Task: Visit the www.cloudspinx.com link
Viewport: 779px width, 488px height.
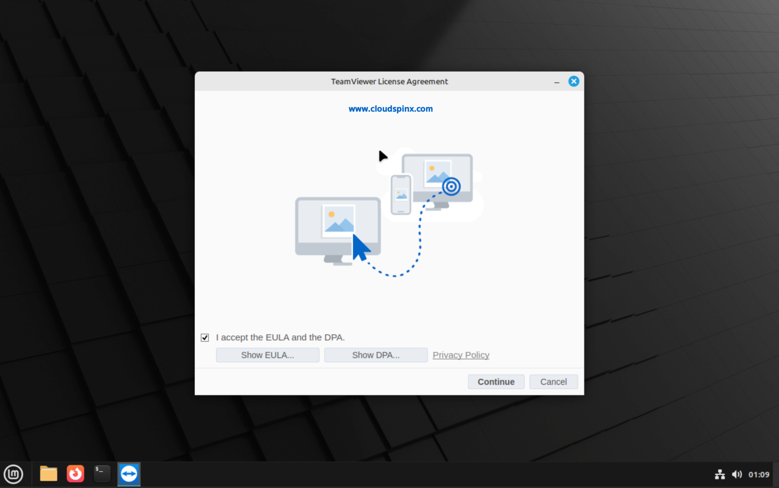Action: [x=390, y=109]
